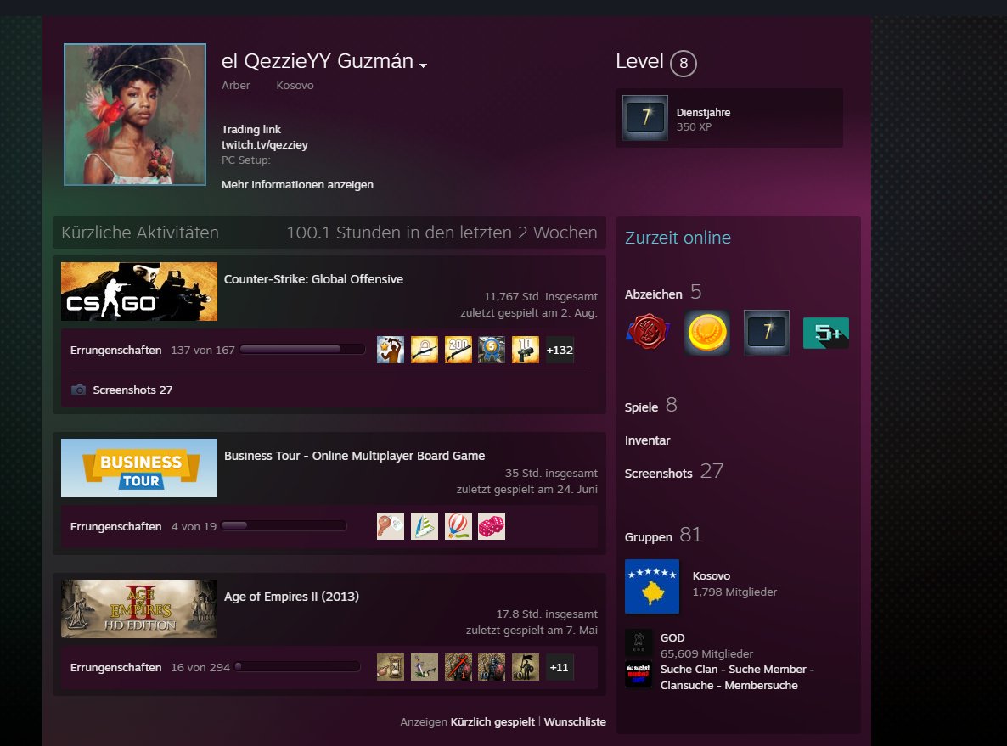Open the Inventar link
This screenshot has width=1007, height=746.
coord(647,440)
